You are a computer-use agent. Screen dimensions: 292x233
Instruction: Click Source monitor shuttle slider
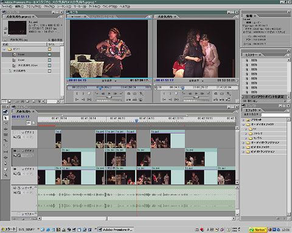(x=109, y=97)
